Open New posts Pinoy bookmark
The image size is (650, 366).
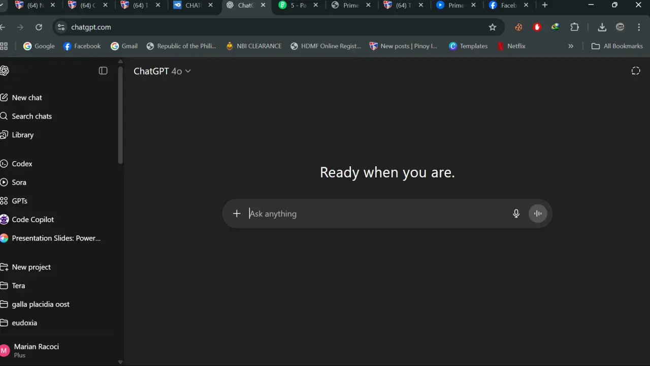[404, 46]
